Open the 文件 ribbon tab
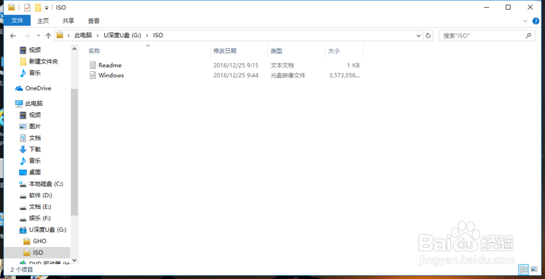This screenshot has height=279, width=545. [x=17, y=21]
